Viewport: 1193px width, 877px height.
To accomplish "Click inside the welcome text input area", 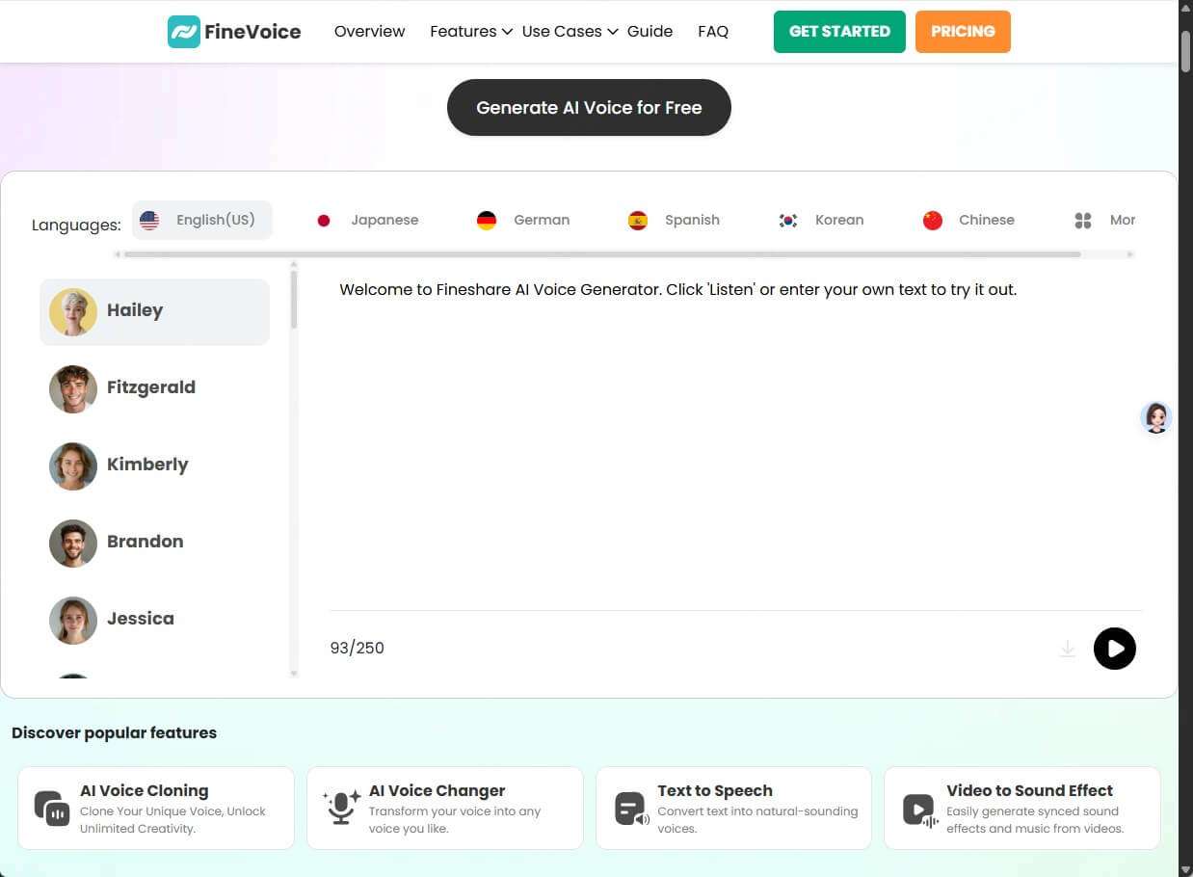I will point(735,438).
